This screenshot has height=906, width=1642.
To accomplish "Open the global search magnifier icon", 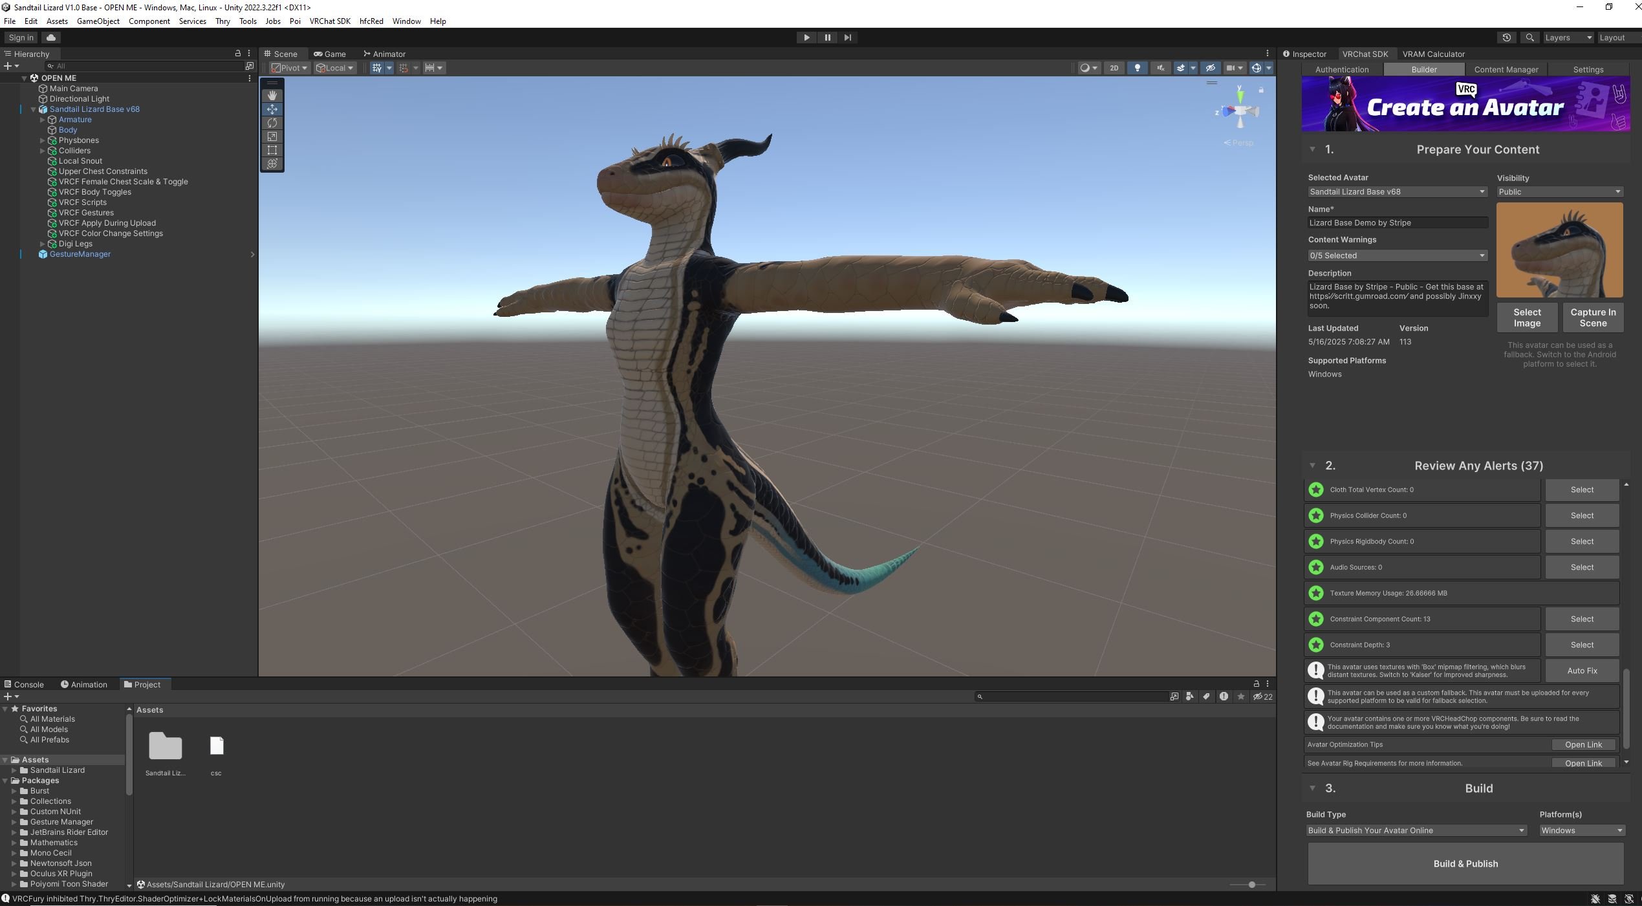I will [x=1529, y=38].
